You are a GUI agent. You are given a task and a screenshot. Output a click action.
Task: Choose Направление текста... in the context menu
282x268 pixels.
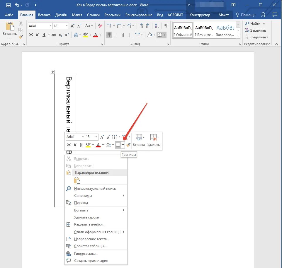96,239
